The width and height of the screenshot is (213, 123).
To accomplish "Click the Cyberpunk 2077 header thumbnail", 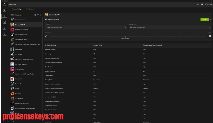I will (x=46, y=15).
